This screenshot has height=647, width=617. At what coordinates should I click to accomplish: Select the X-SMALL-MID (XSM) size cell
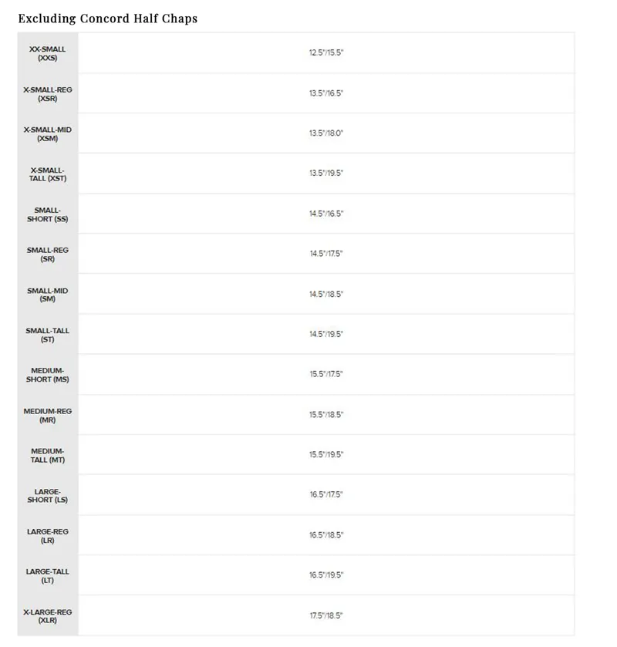click(x=48, y=134)
